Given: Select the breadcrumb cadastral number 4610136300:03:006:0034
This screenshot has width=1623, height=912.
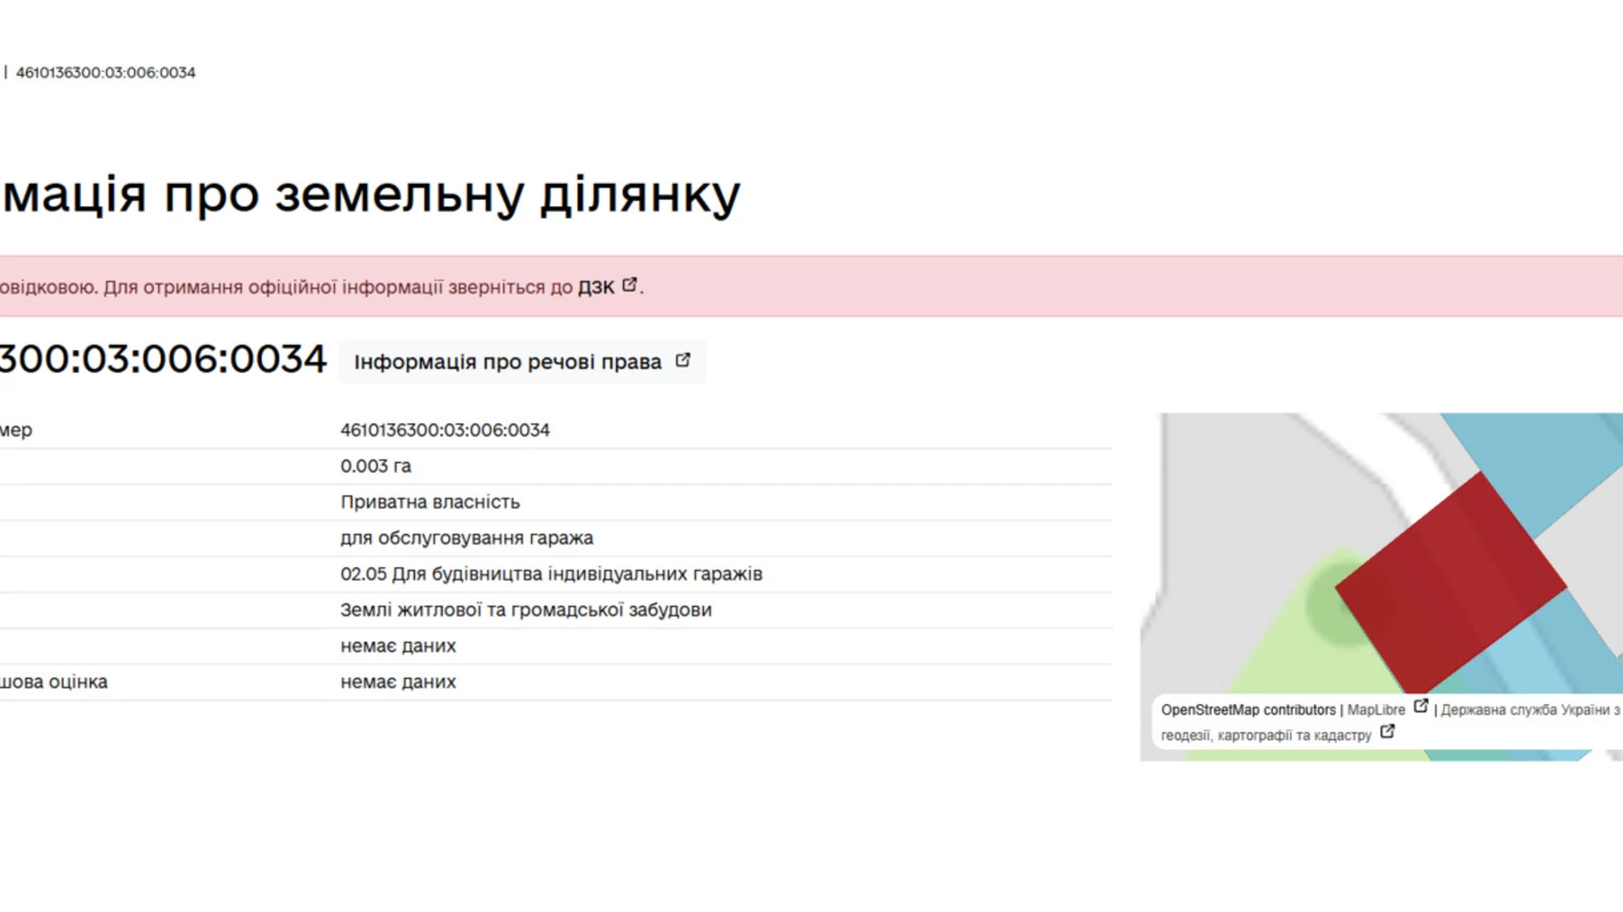Looking at the screenshot, I should 105,73.
